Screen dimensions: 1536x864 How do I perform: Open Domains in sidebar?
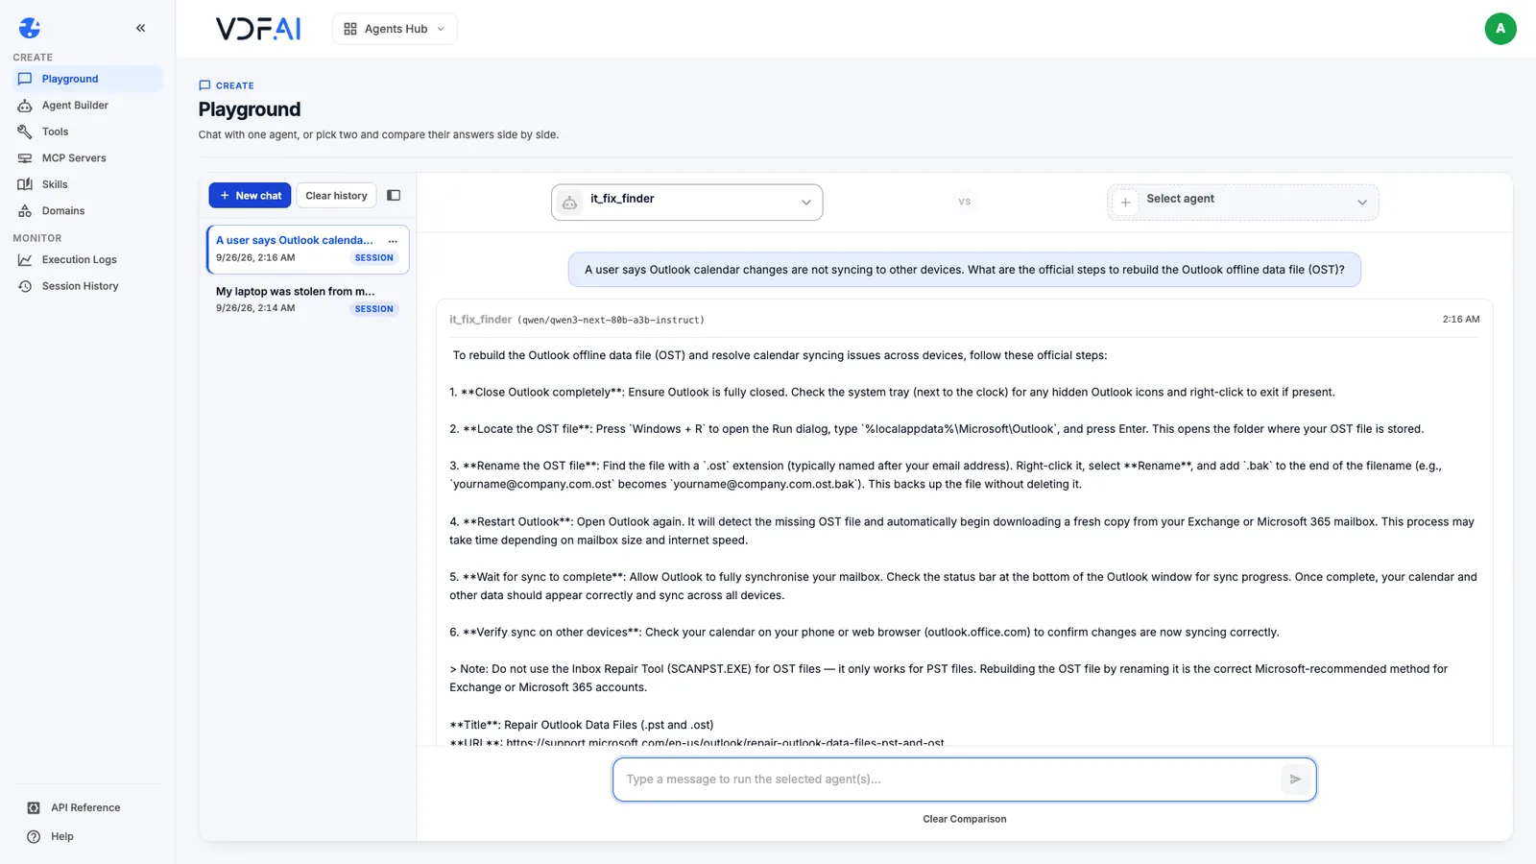87,211
